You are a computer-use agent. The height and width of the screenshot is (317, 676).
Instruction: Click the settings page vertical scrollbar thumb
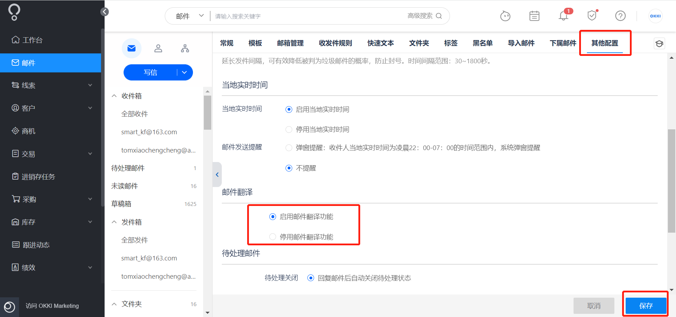coord(671,181)
